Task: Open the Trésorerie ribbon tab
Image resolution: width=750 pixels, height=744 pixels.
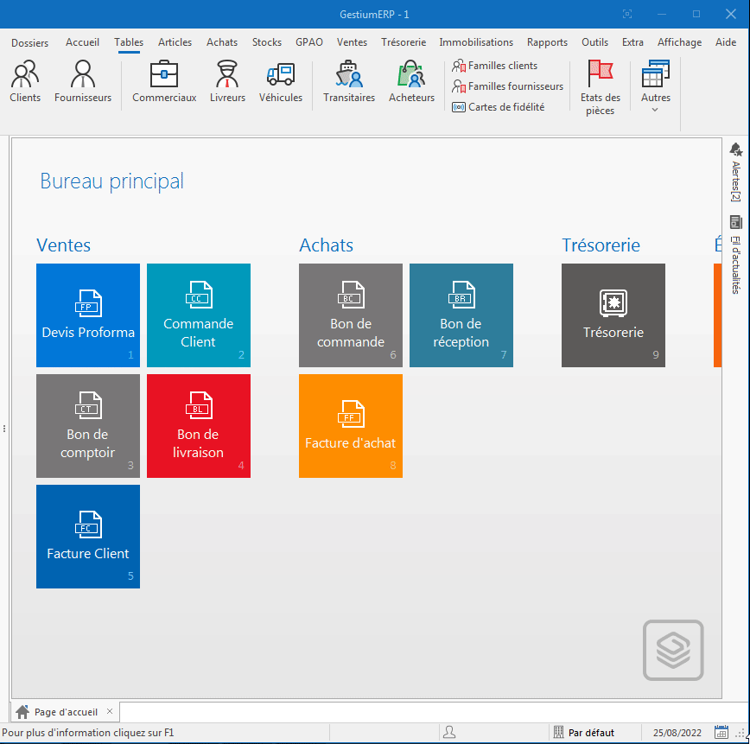Action: [x=404, y=42]
